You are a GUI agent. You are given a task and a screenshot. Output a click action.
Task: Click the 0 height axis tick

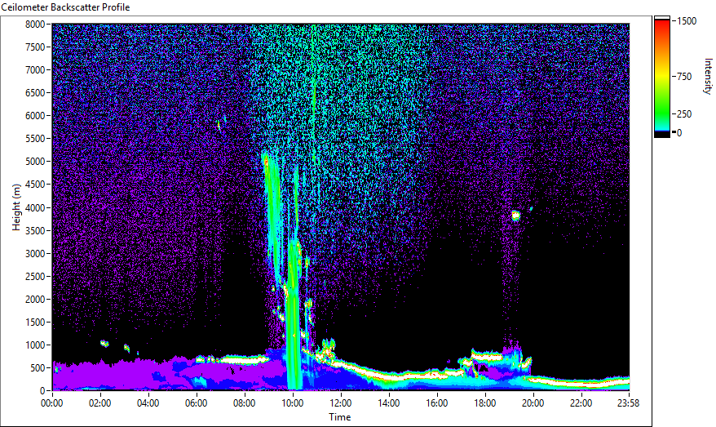(42, 390)
